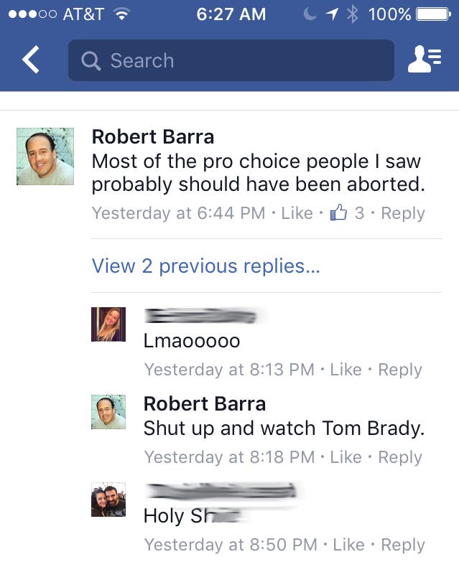The height and width of the screenshot is (562, 459).
Task: Like the Lmaooooo reply
Action: 346,370
